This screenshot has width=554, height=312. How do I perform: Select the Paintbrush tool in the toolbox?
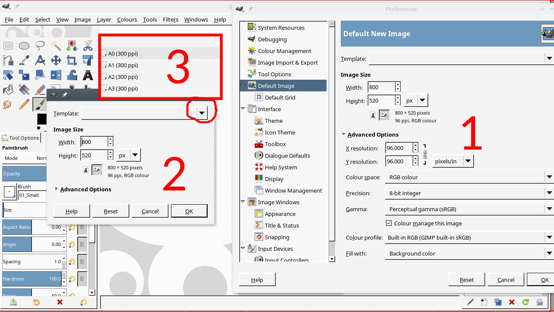click(40, 105)
